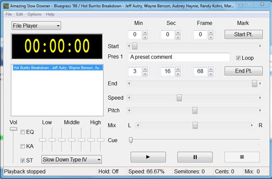The image size is (272, 179).
Task: Open the Options menu
Action: point(35,14)
